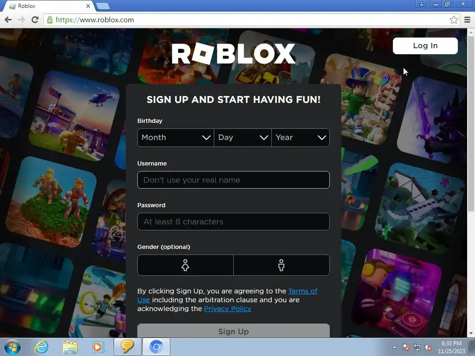475x356 pixels.
Task: Open the Windows Start menu
Action: (13, 347)
